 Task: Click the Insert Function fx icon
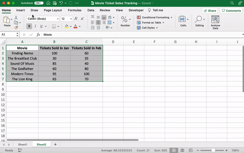point(38,35)
